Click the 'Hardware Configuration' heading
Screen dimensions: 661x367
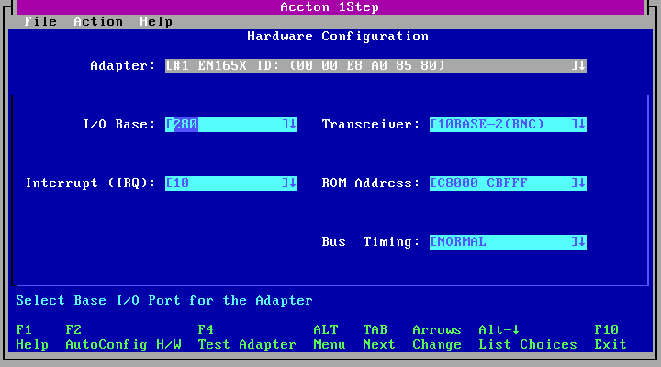point(338,36)
